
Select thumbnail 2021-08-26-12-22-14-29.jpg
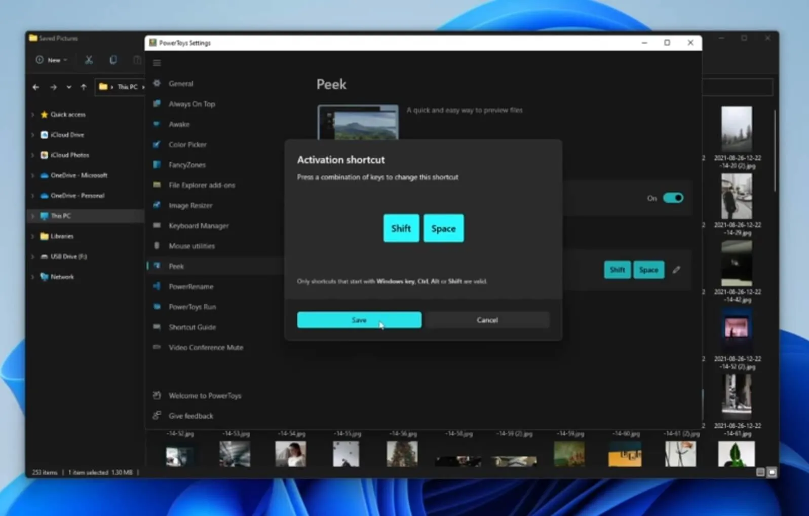click(737, 196)
